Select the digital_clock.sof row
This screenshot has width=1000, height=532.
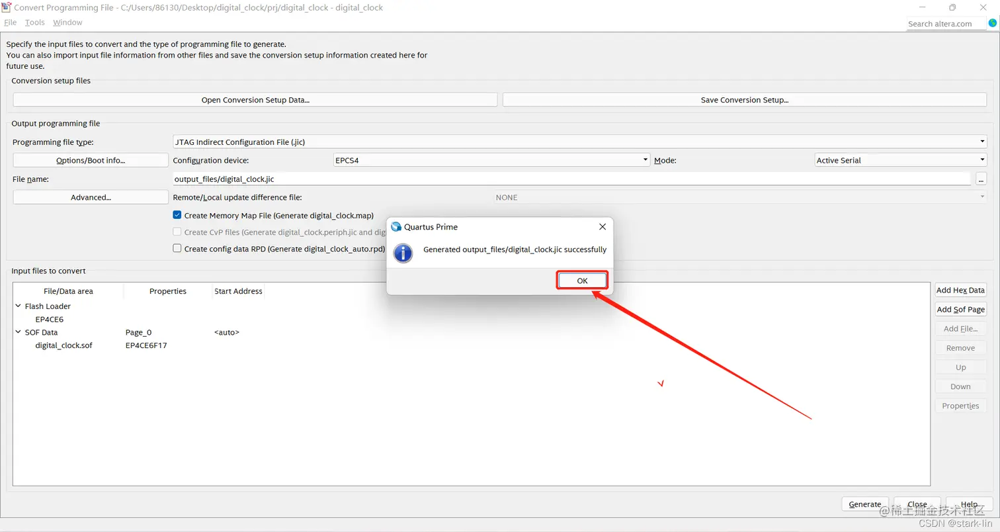(x=64, y=345)
